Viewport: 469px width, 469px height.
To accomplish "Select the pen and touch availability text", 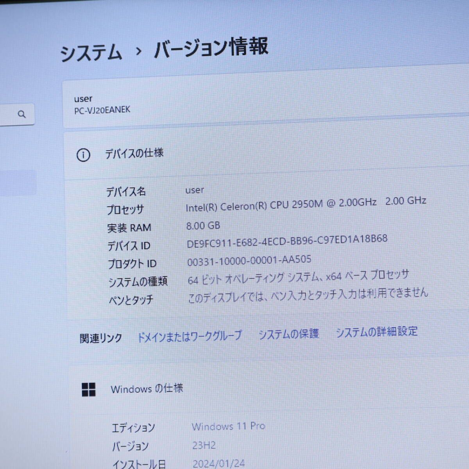I will point(308,295).
